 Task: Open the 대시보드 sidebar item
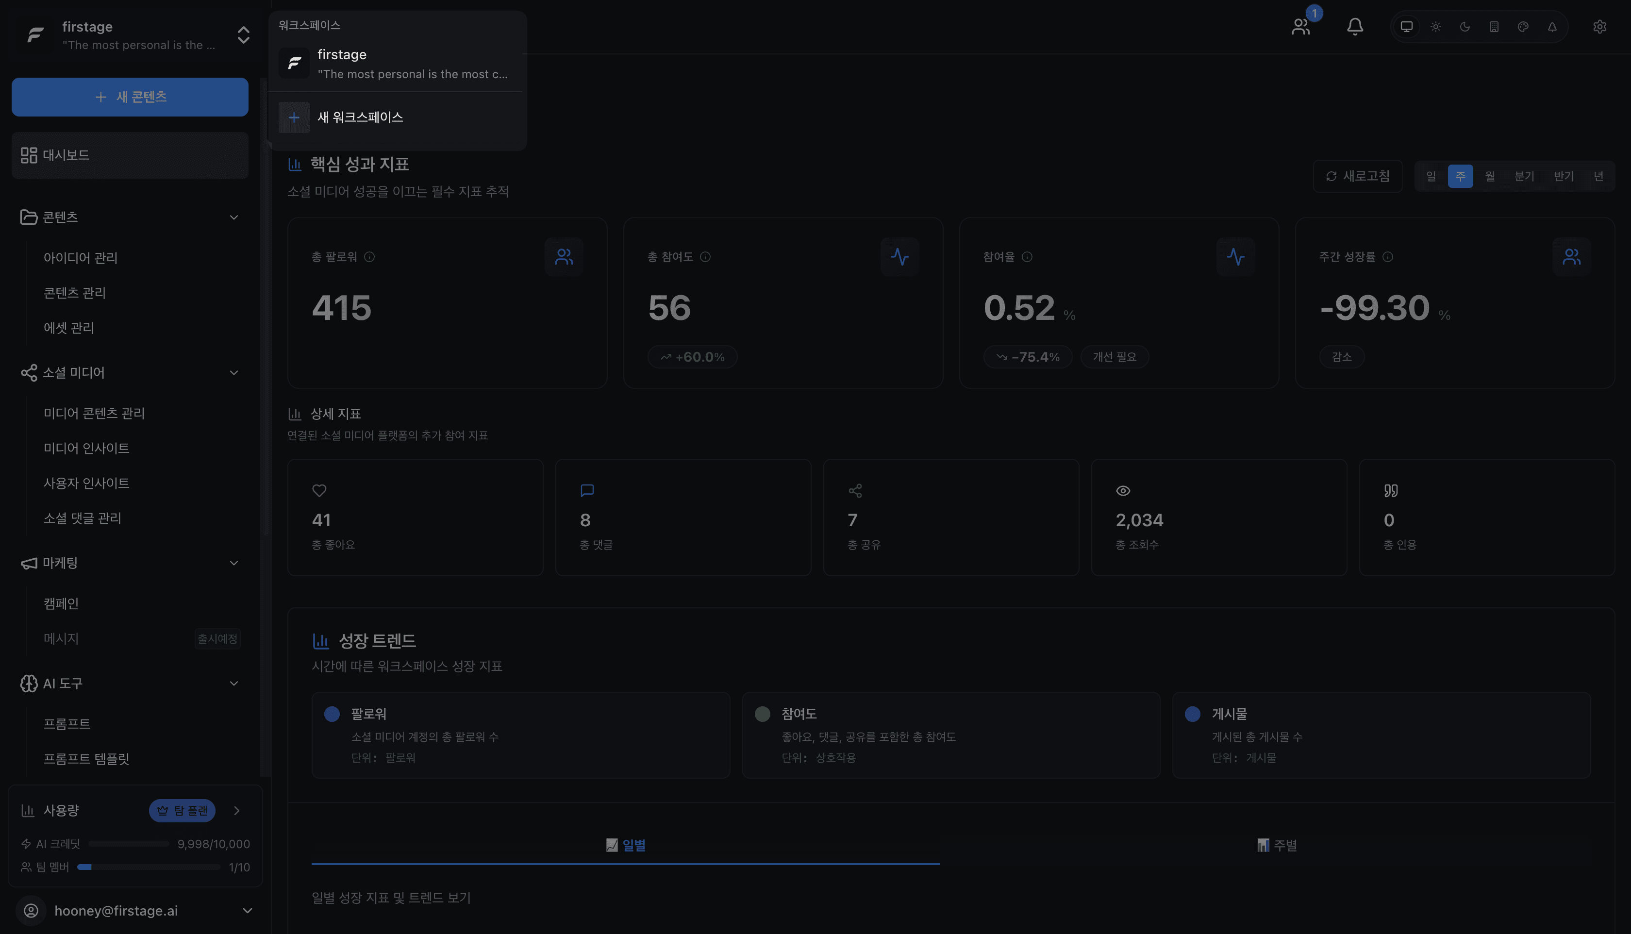66,154
